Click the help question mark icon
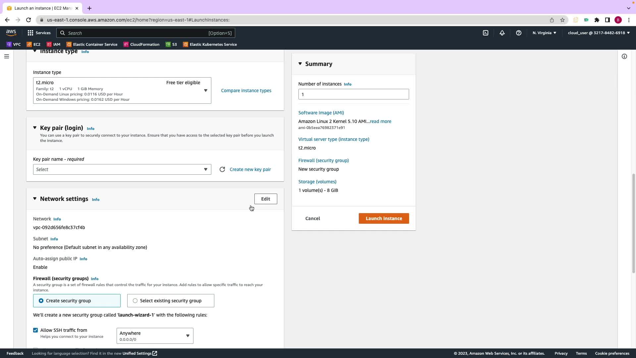This screenshot has height=358, width=636. 519,33
